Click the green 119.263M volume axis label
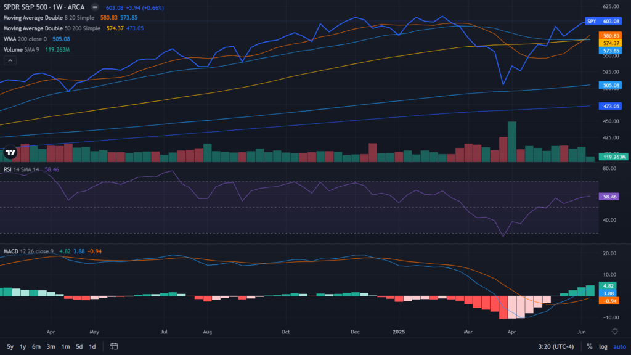The height and width of the screenshot is (355, 631). [x=613, y=157]
